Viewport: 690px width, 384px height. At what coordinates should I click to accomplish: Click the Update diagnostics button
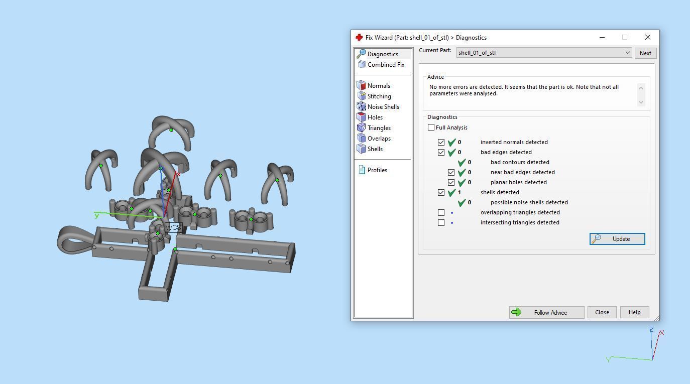click(617, 239)
